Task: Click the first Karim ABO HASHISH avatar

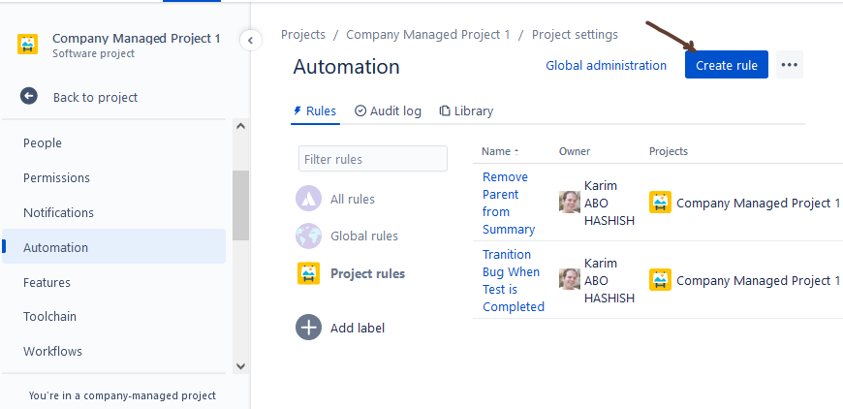Action: pyautogui.click(x=570, y=203)
